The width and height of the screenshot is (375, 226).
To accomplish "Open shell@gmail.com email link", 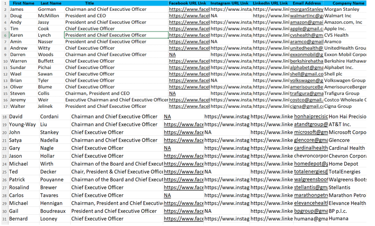I will pyautogui.click(x=307, y=74).
